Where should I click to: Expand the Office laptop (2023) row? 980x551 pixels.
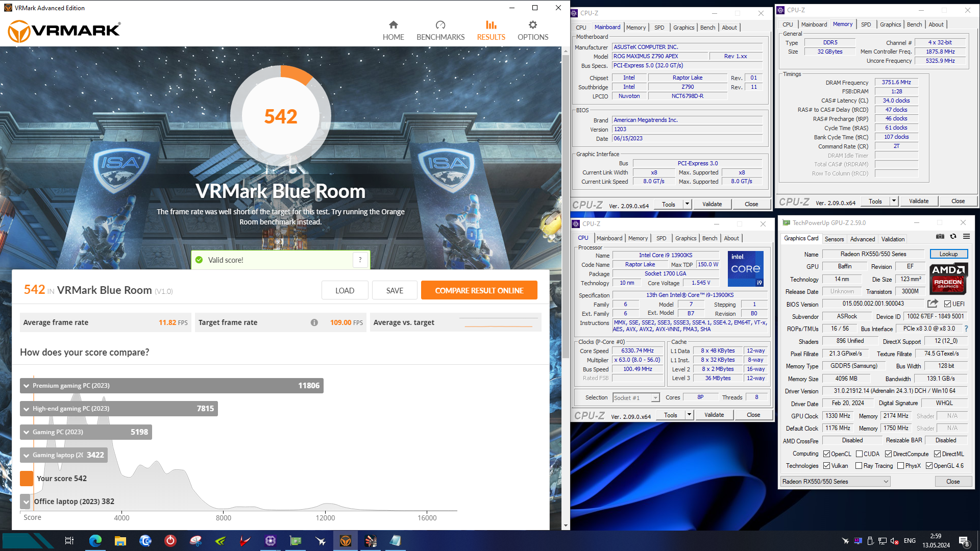click(x=26, y=502)
